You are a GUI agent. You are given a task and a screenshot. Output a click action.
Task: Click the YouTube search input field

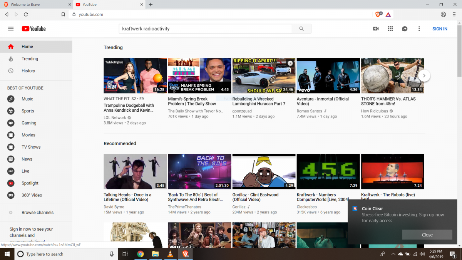point(205,29)
